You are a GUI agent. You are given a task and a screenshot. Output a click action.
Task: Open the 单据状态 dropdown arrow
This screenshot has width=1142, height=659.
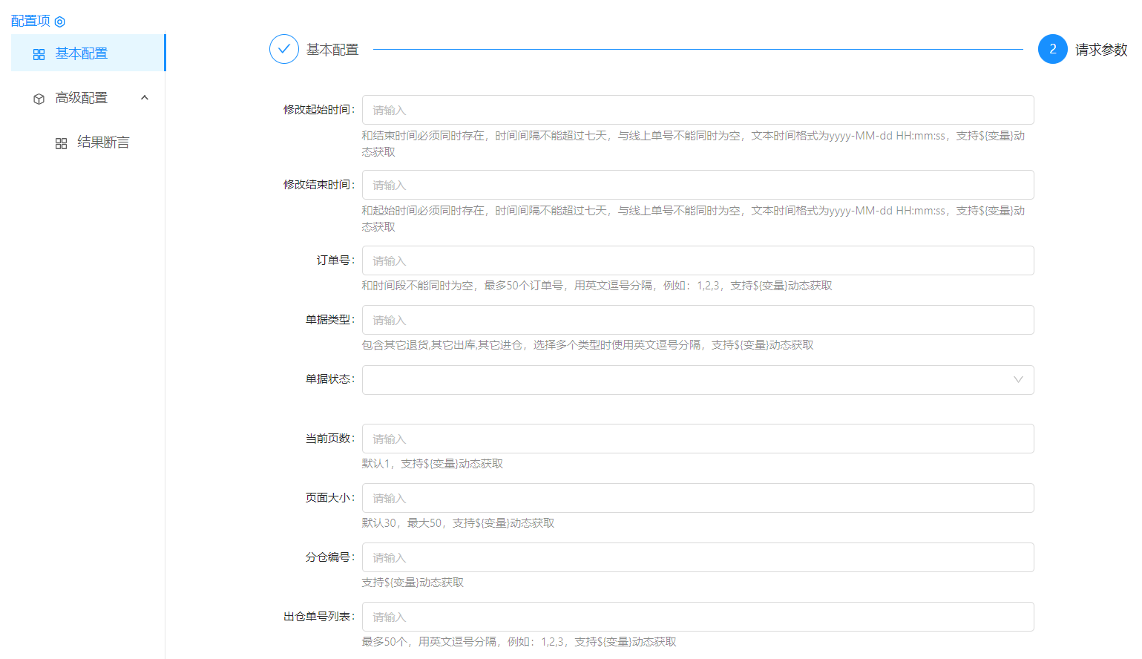[x=1018, y=379]
